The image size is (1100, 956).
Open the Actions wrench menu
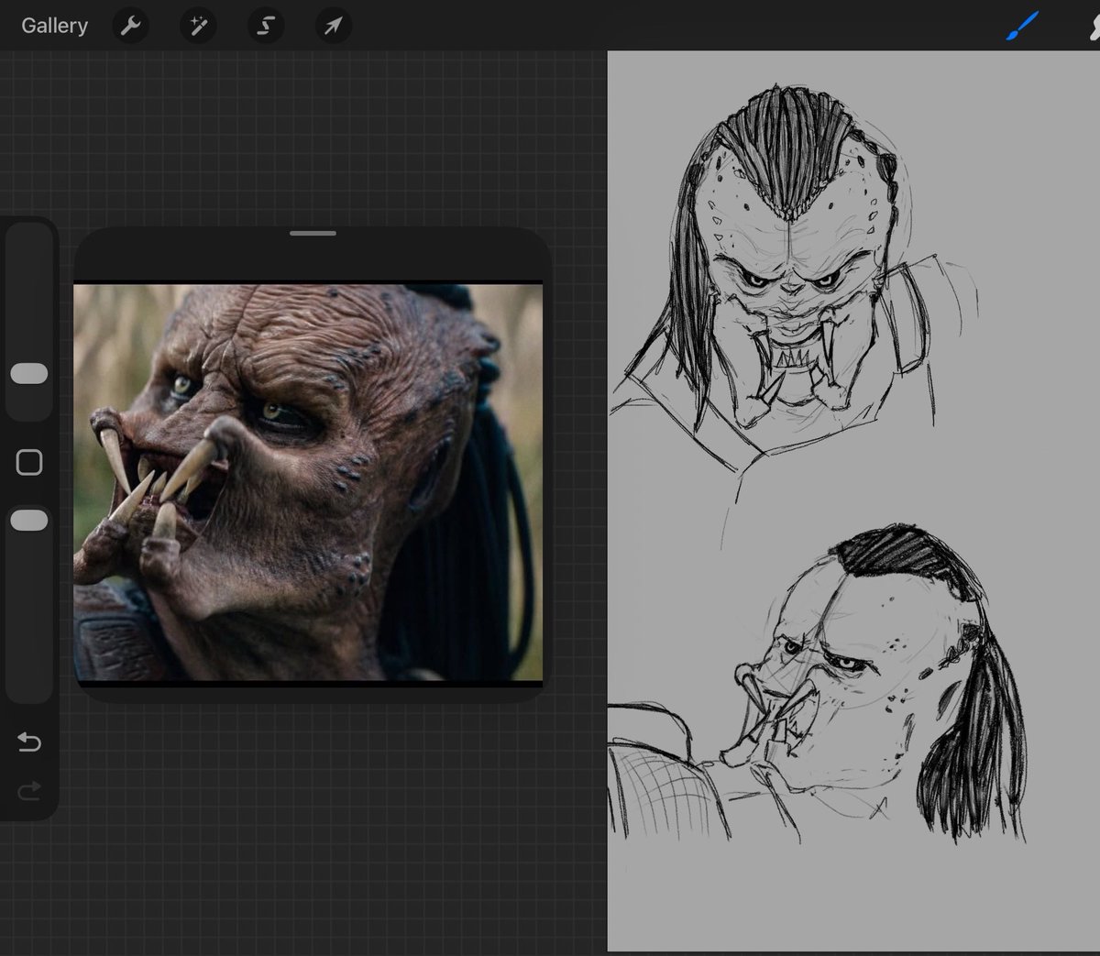(130, 27)
